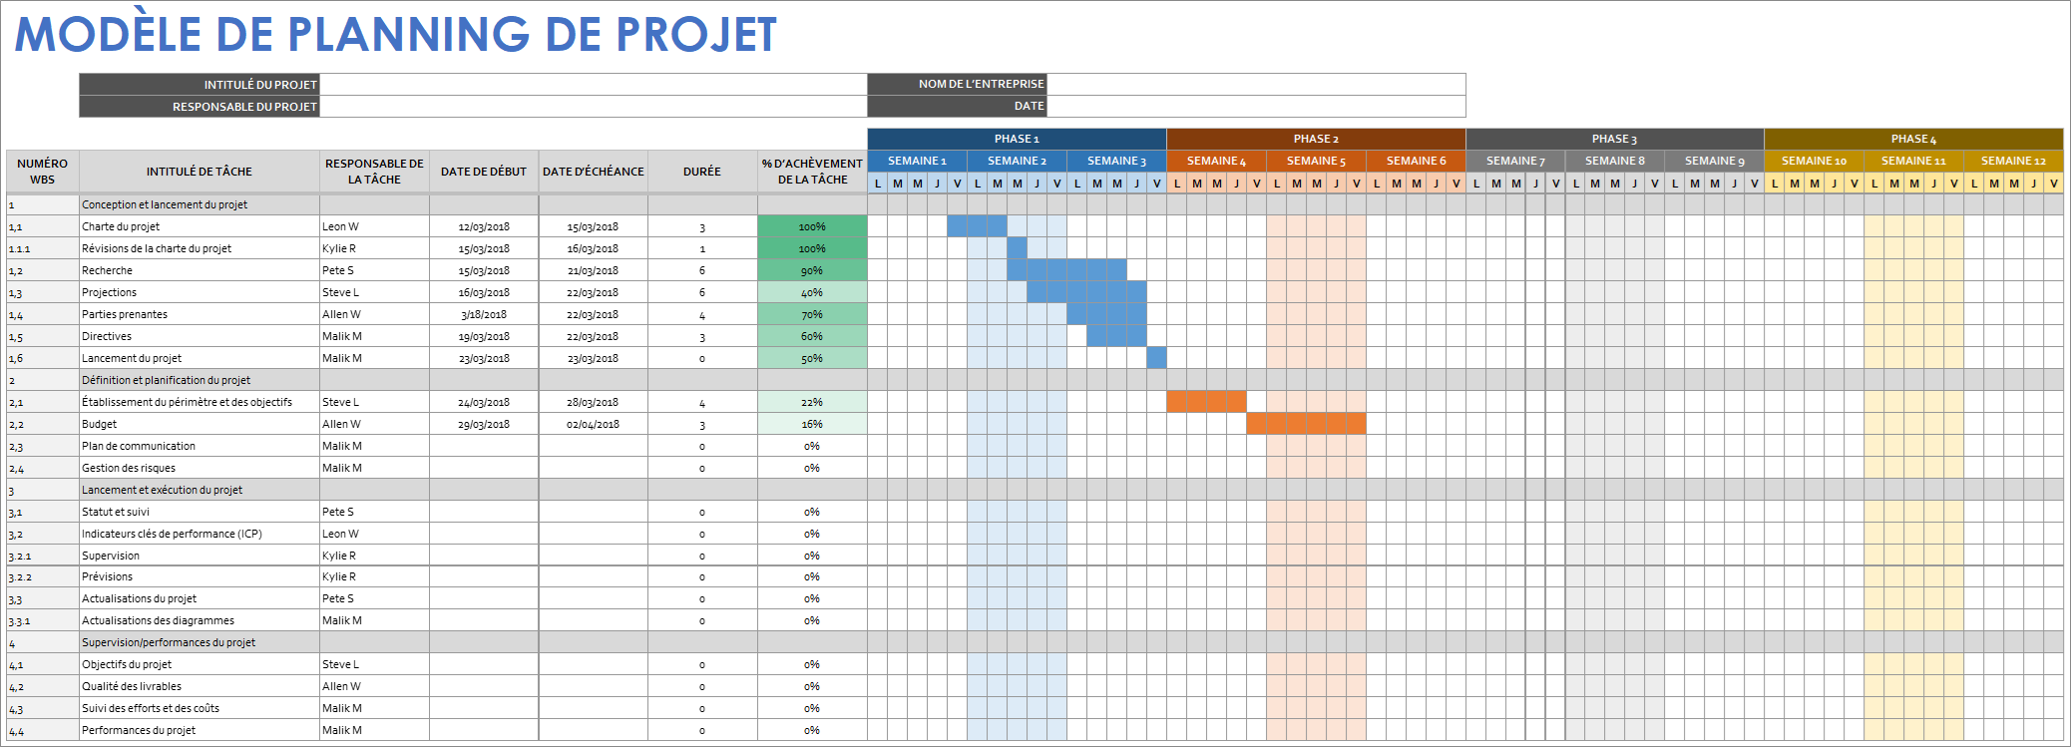2071x747 pixels.
Task: Click Pete S in Recherche row
Action: (374, 270)
